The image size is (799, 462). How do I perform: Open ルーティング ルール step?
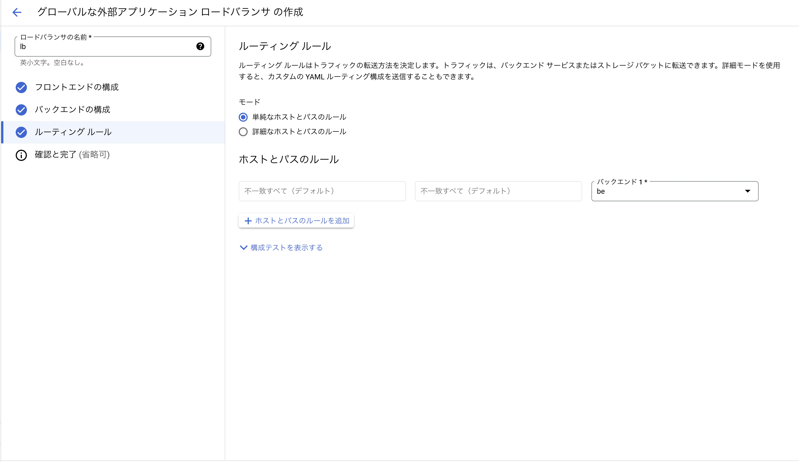[113, 132]
